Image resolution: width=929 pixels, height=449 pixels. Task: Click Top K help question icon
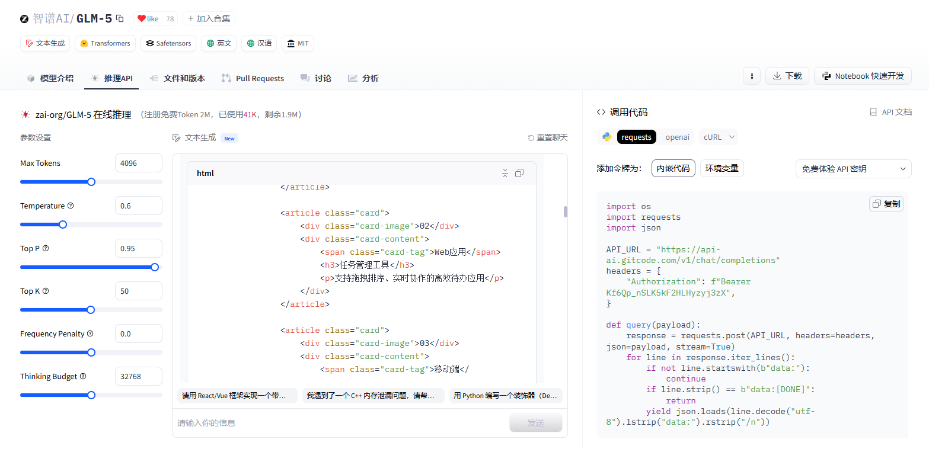(x=46, y=291)
